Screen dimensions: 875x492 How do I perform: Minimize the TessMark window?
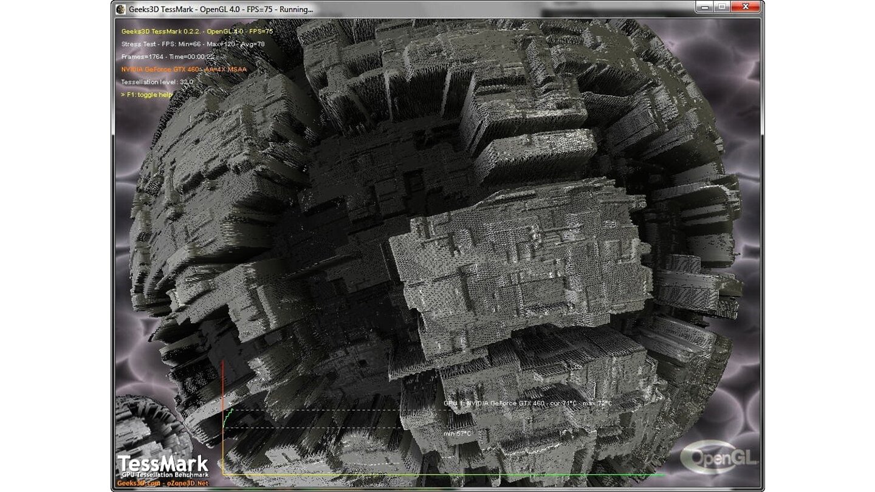pyautogui.click(x=705, y=7)
